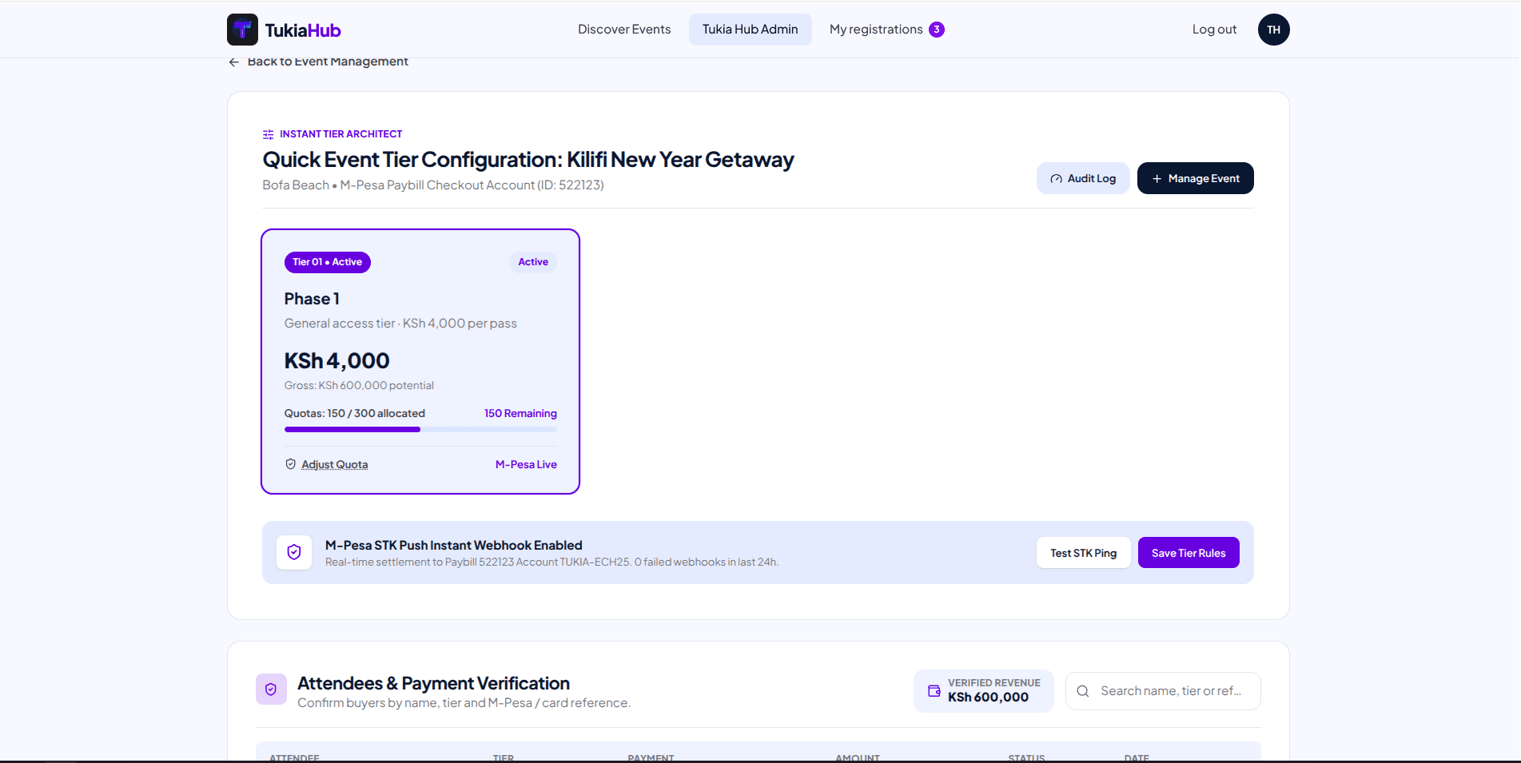Click the Bofa Beach Paybill subtitle

tap(433, 185)
